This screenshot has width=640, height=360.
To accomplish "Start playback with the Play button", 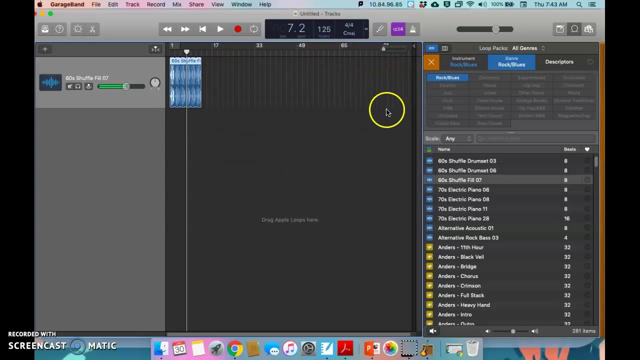I will (220, 29).
